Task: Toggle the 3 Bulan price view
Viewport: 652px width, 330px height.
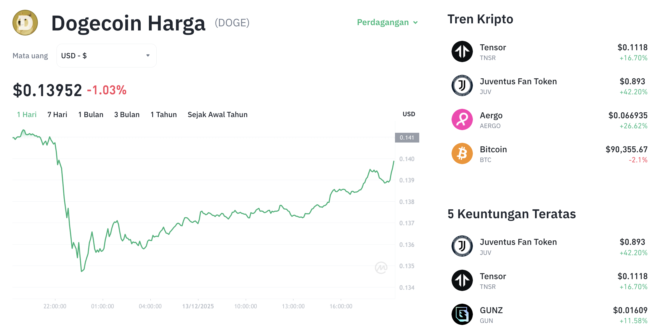Action: click(127, 114)
